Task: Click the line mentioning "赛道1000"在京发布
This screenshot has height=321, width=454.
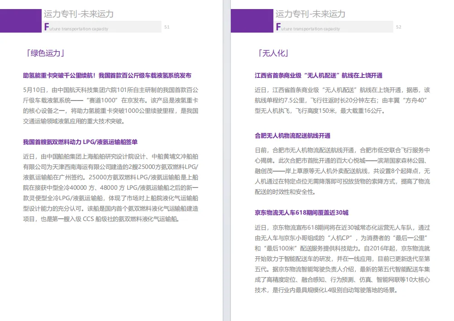Action: (110, 101)
